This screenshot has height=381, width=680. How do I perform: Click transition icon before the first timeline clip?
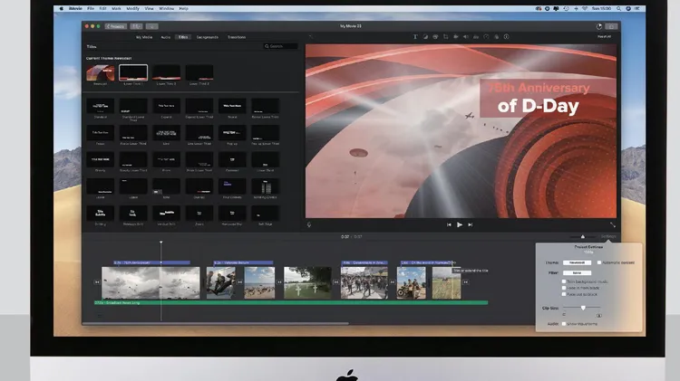tap(97, 282)
